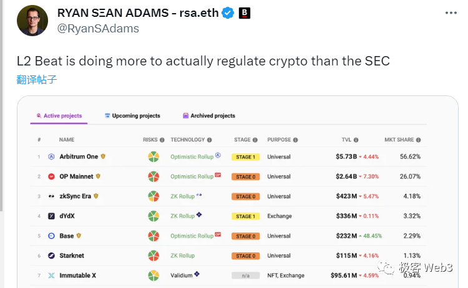Click the Base Optimistic Rollup technology link

pos(192,236)
